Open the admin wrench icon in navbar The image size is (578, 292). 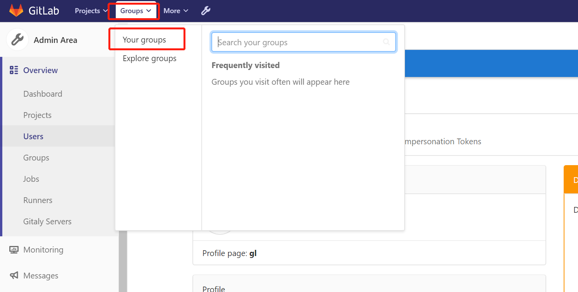tap(206, 11)
